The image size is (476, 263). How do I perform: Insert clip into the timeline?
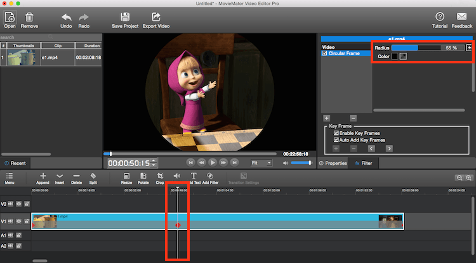(x=60, y=179)
